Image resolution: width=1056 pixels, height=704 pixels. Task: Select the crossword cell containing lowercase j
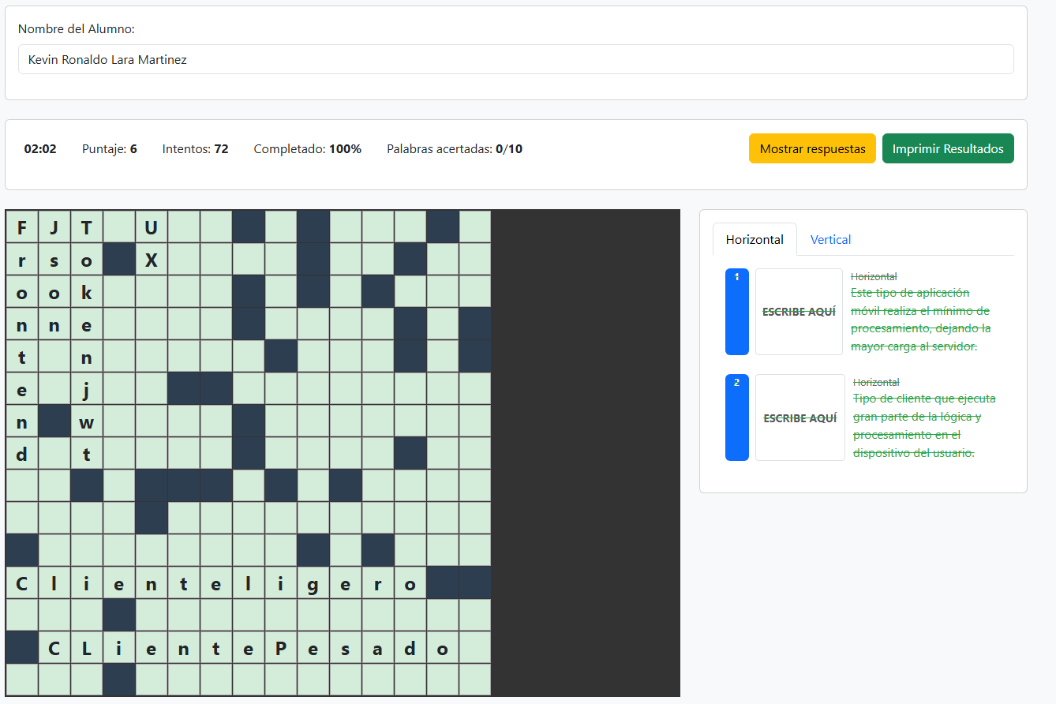coord(87,388)
